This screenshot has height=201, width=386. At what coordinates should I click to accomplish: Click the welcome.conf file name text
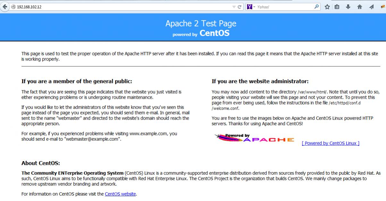(x=225, y=108)
